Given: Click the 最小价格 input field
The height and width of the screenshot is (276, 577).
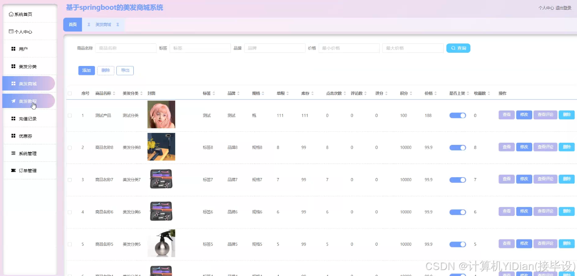Looking at the screenshot, I should (349, 48).
